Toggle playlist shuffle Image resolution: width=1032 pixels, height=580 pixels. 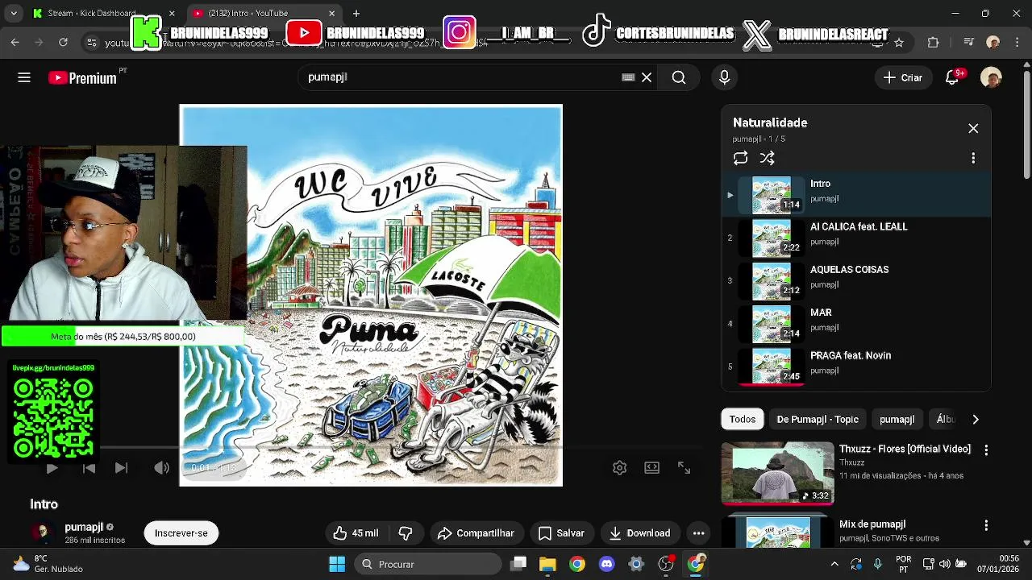pos(768,158)
